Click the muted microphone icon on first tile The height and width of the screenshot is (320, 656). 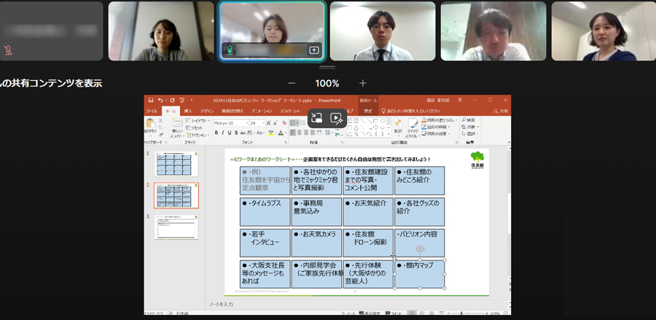point(8,50)
